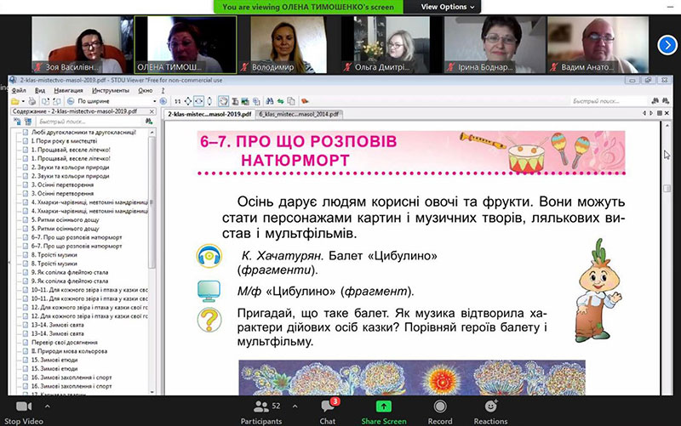Click the question mark icon on page
Viewport: 681px width, 426px height.
pyautogui.click(x=209, y=321)
